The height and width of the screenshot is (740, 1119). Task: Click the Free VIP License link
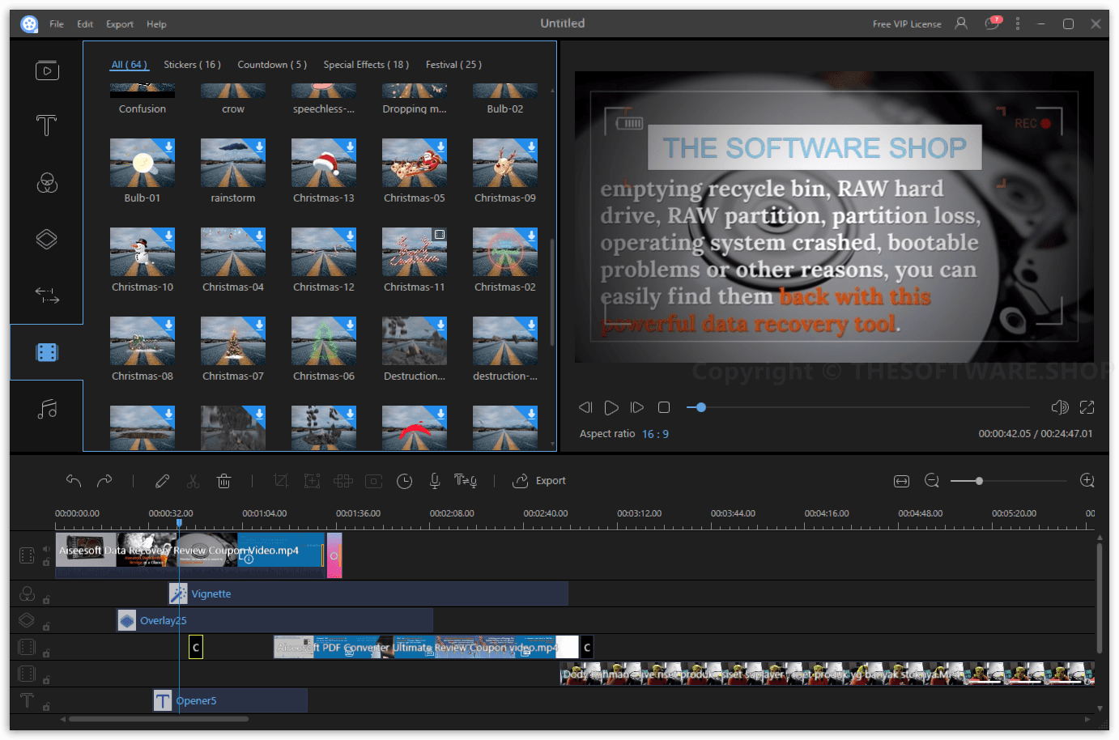907,24
